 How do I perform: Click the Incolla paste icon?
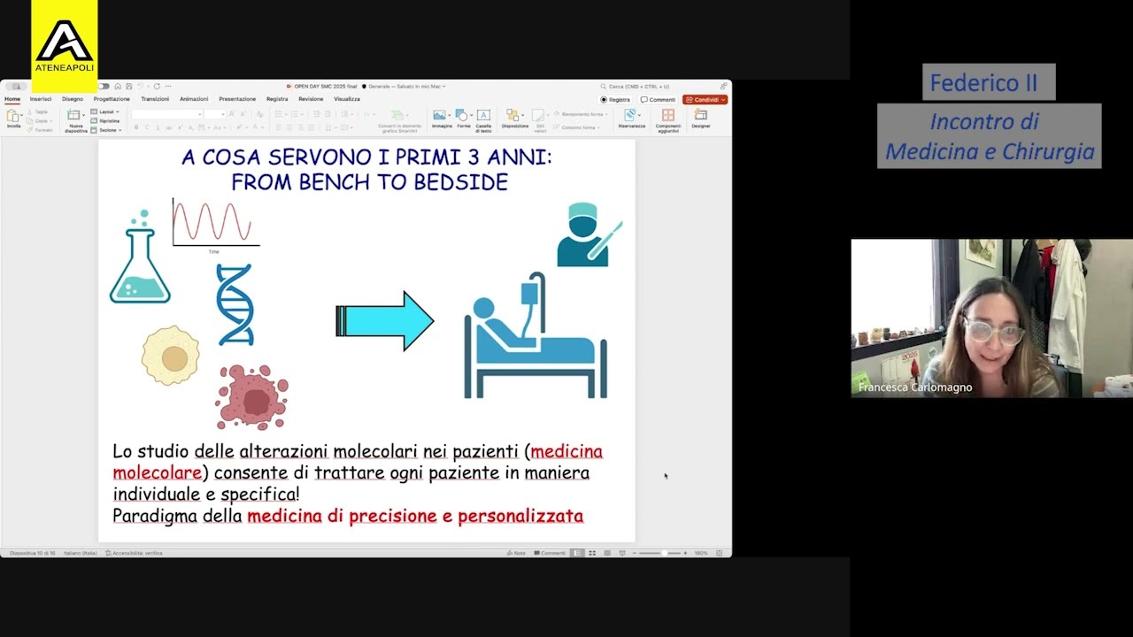click(x=12, y=115)
